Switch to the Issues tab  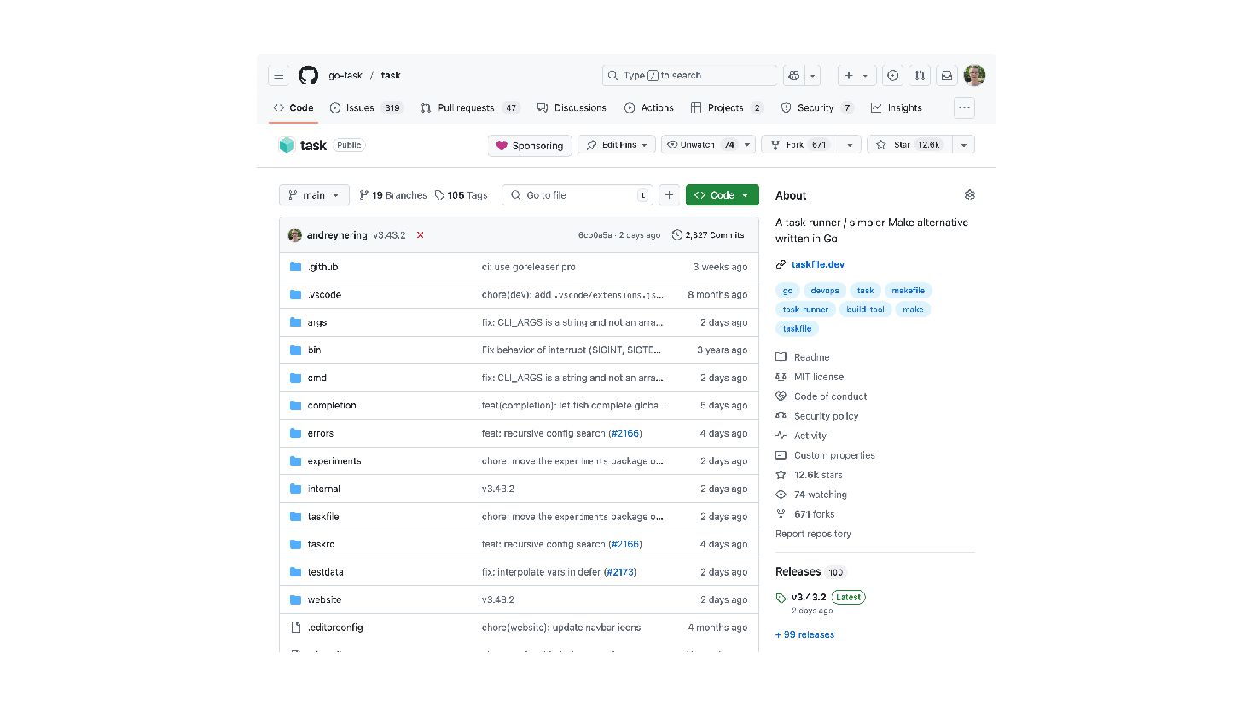[367, 107]
